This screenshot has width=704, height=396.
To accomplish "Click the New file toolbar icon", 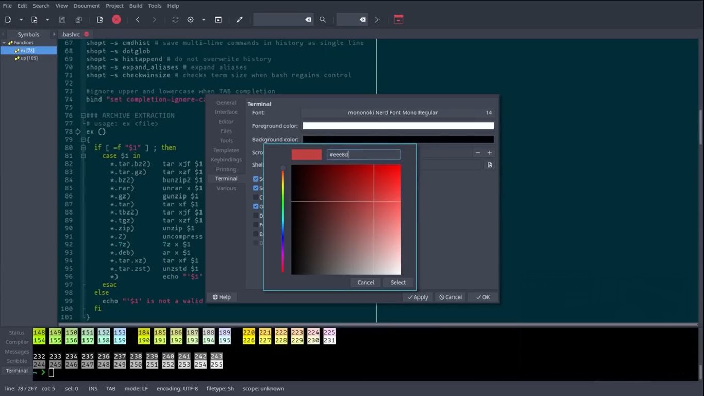I will pos(8,20).
